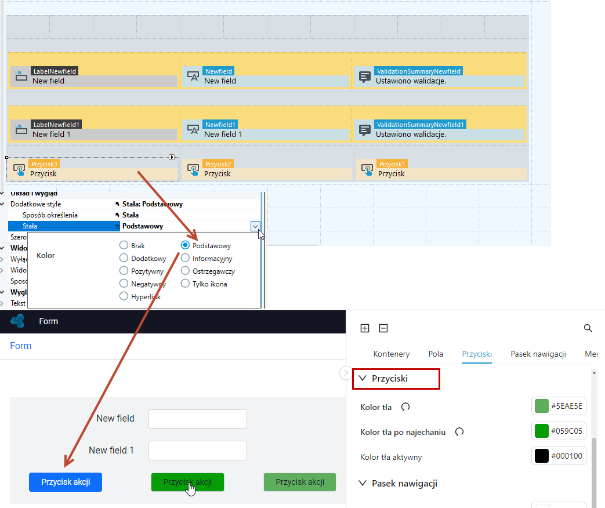The width and height of the screenshot is (605, 508).
Task: Click the Przycisk2 button icon
Action: (193, 169)
